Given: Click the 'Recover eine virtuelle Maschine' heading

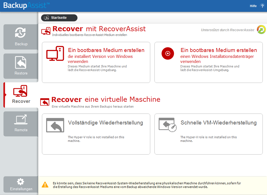Looking at the screenshot, I should [106, 99].
